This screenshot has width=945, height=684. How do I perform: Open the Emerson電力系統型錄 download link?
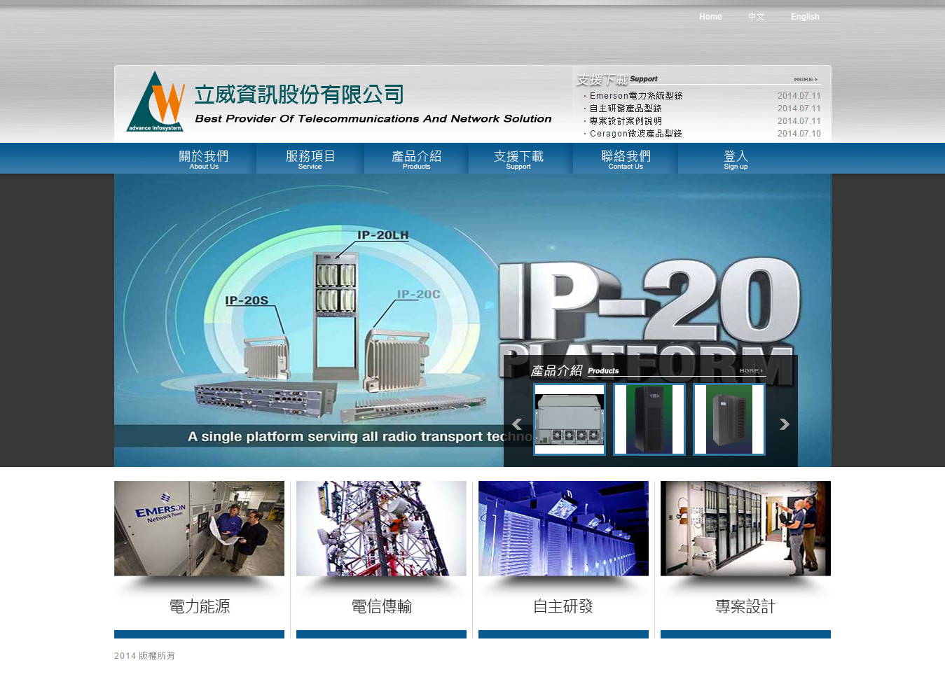point(635,96)
